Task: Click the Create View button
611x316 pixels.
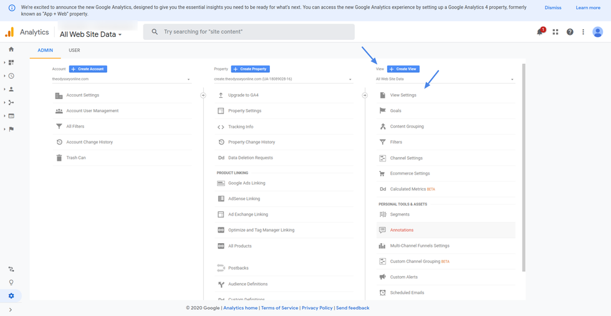Action: coord(403,69)
